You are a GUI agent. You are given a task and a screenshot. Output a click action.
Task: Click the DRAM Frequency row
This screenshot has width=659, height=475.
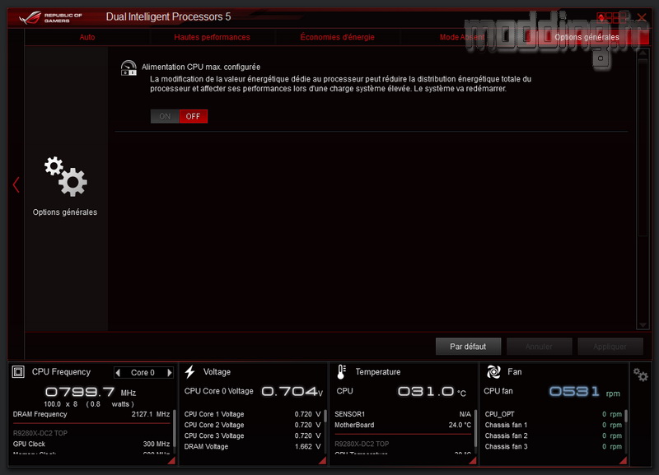(91, 414)
